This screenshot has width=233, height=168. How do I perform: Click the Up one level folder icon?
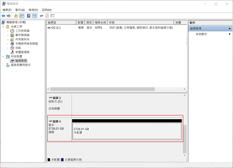[x=16, y=16]
